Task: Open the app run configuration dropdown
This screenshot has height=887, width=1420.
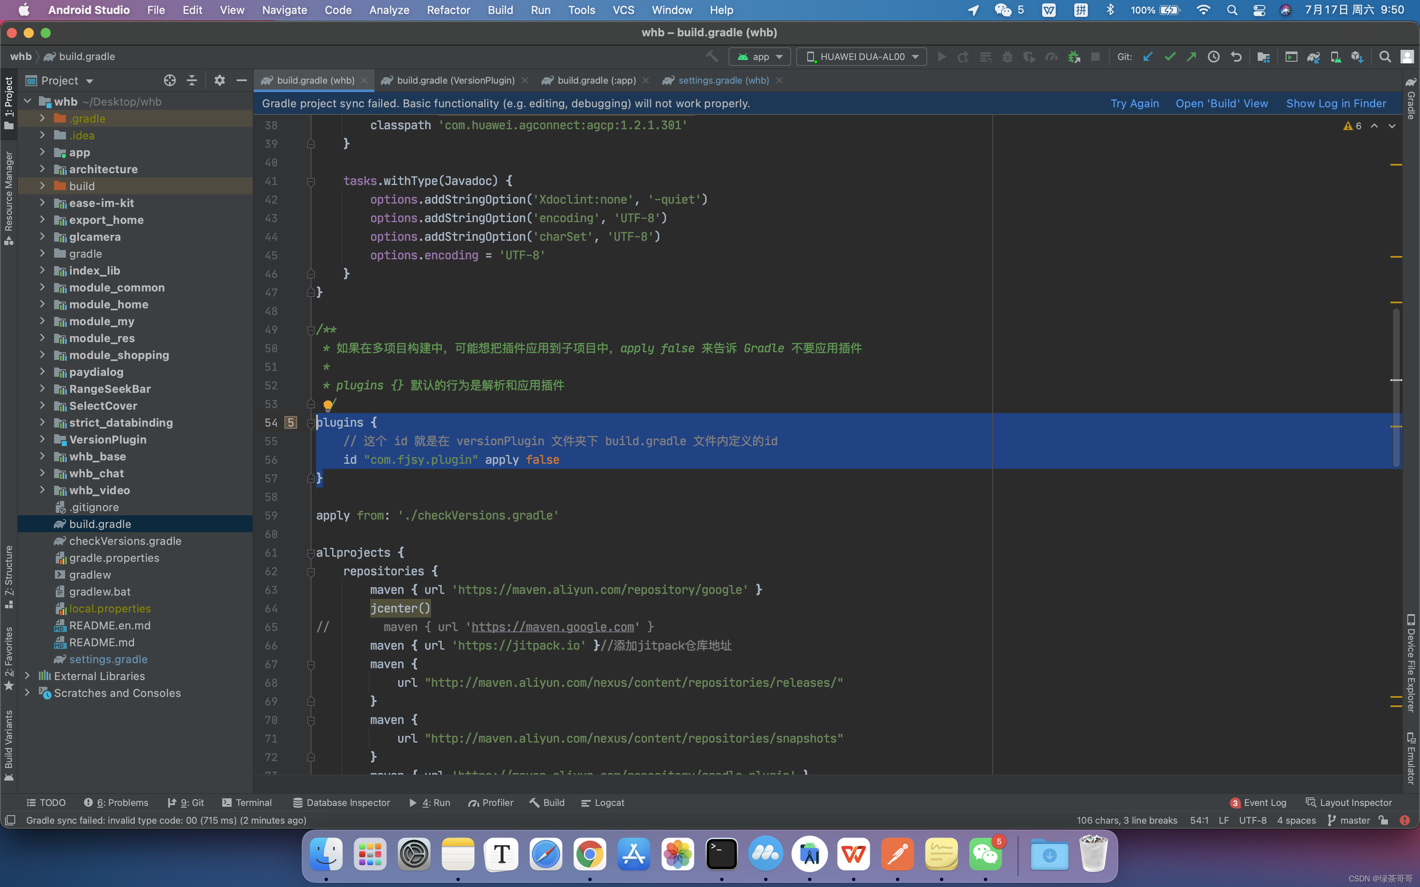Action: (x=760, y=57)
